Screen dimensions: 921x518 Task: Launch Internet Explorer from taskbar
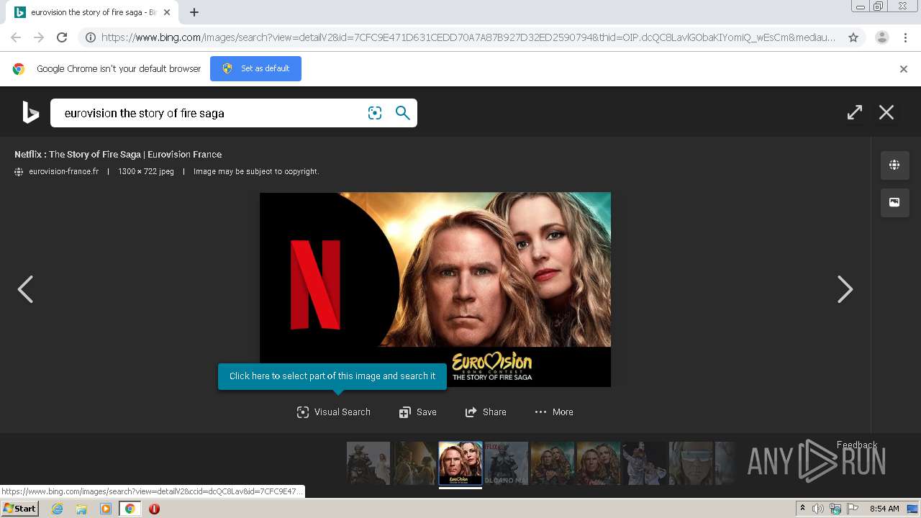pos(57,509)
